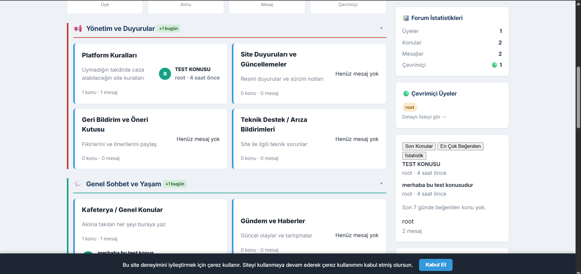Click the Üye stat card at top
581x274 pixels.
click(105, 7)
